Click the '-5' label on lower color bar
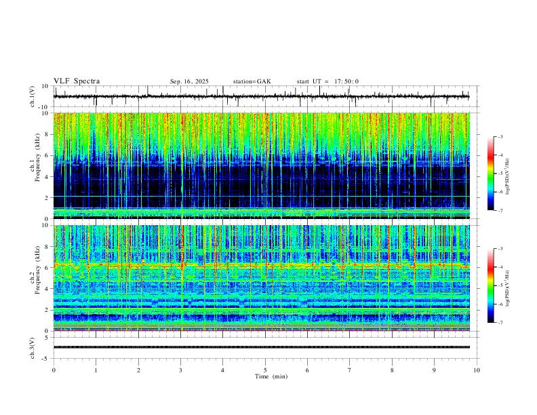 tap(500, 285)
